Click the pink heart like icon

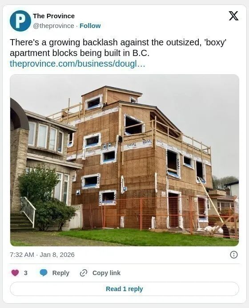pyautogui.click(x=15, y=272)
